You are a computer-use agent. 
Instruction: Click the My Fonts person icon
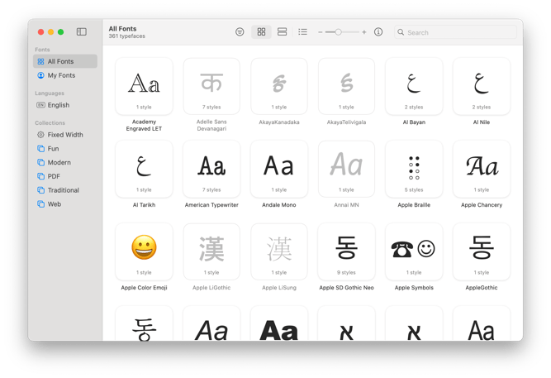40,75
